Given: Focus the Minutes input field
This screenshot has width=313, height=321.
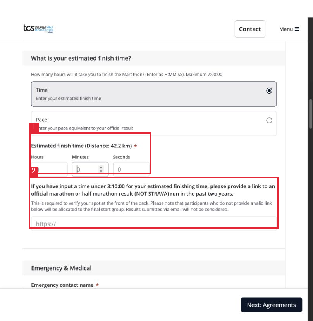Looking at the screenshot, I should 90,169.
